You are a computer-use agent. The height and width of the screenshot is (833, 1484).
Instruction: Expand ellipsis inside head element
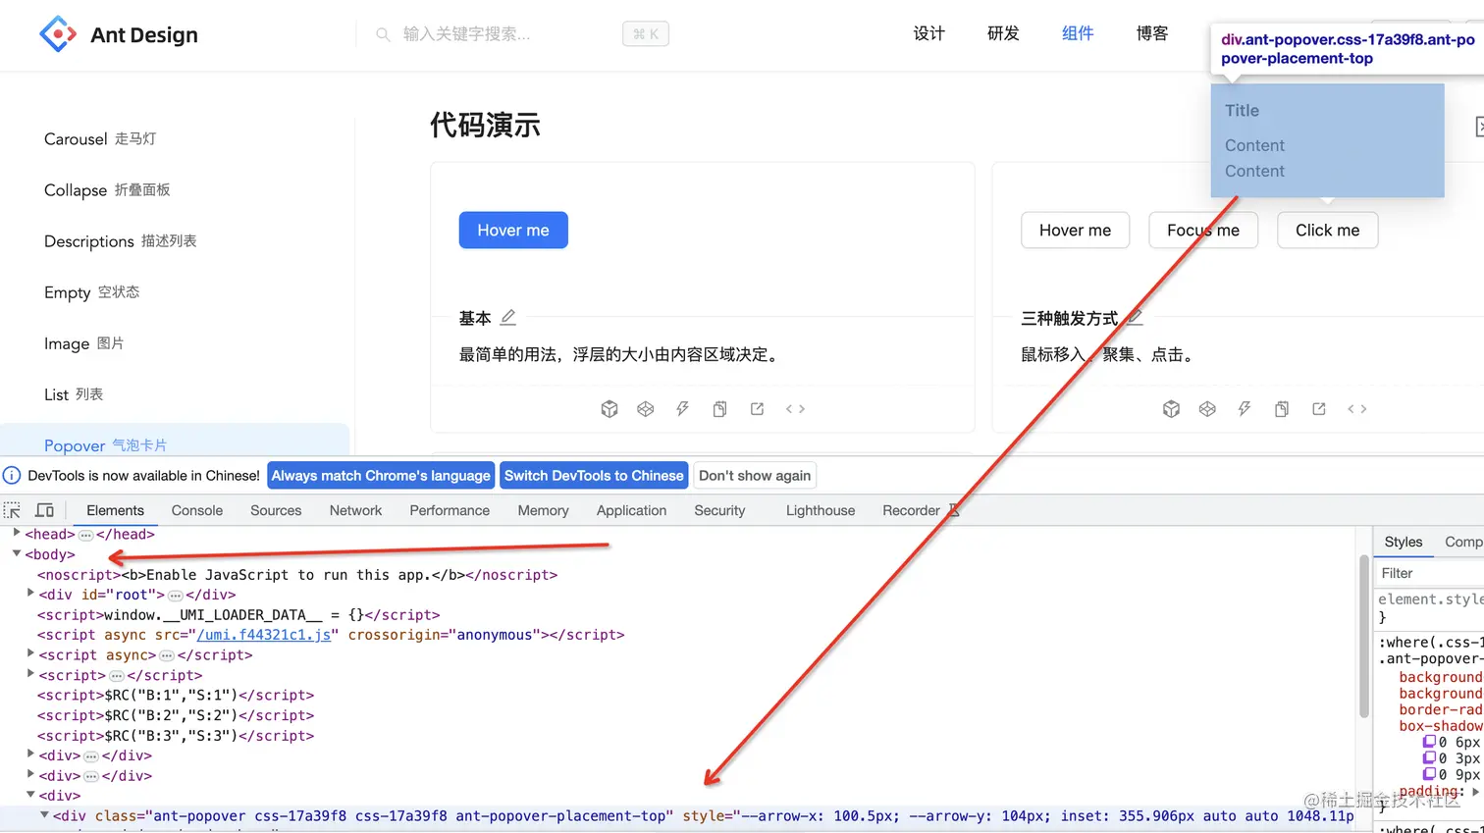pyautogui.click(x=85, y=535)
